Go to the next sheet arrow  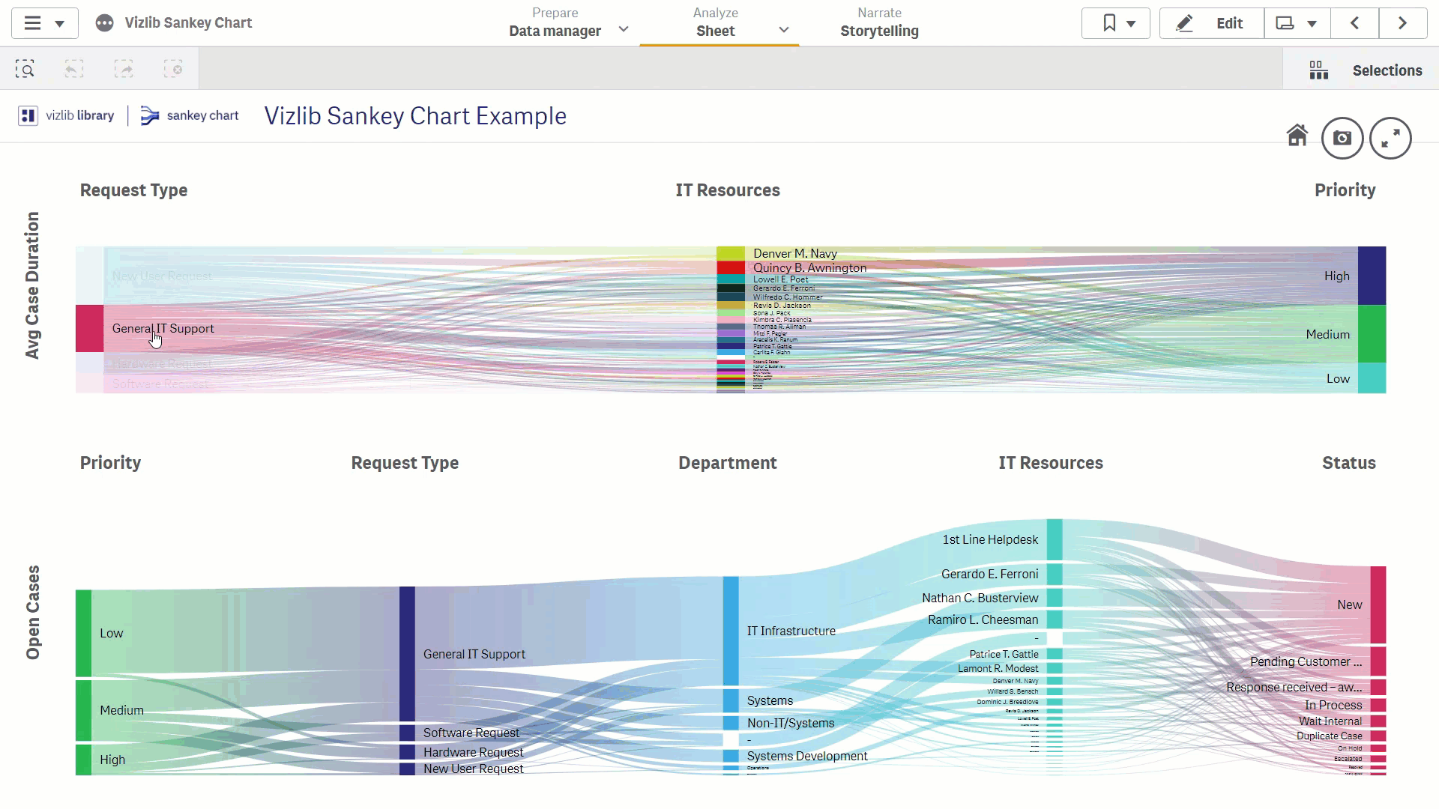(x=1402, y=23)
